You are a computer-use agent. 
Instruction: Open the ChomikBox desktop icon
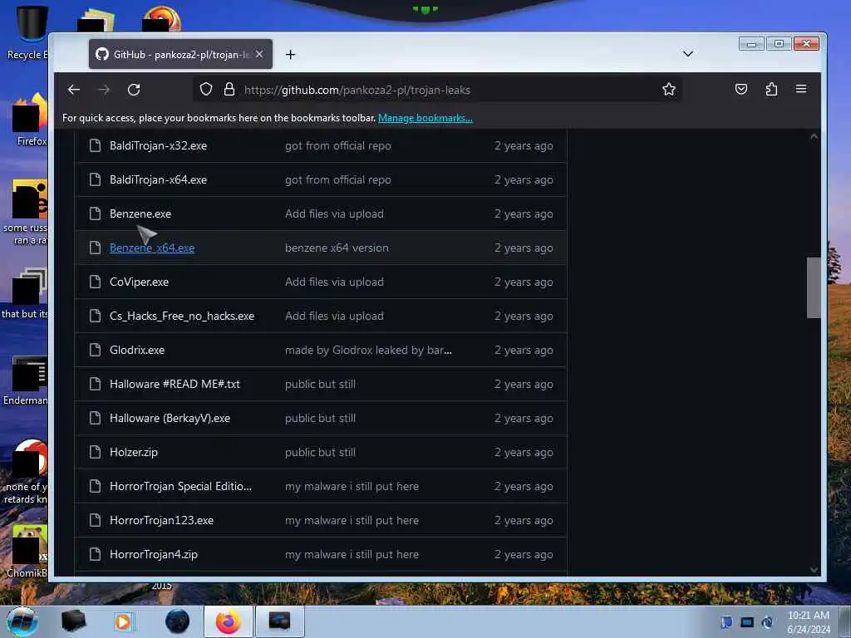tap(27, 551)
